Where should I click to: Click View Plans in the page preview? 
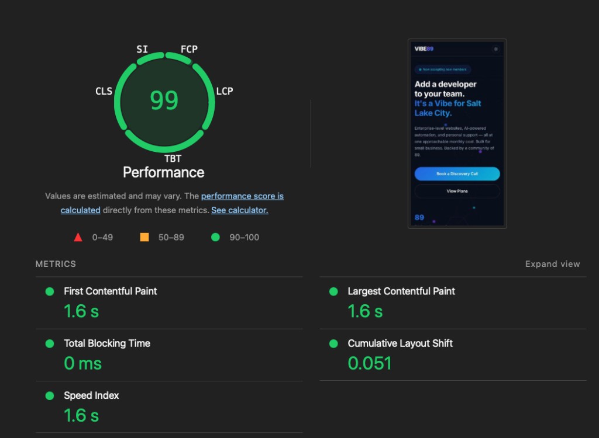[457, 191]
